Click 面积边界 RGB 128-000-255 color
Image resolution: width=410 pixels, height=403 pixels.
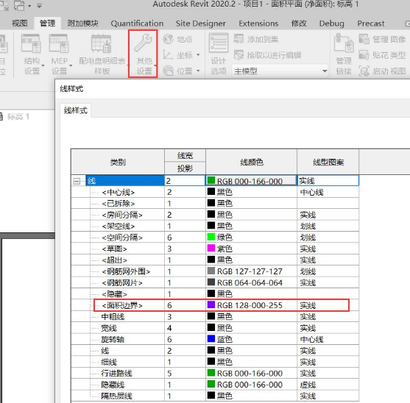tap(251, 305)
